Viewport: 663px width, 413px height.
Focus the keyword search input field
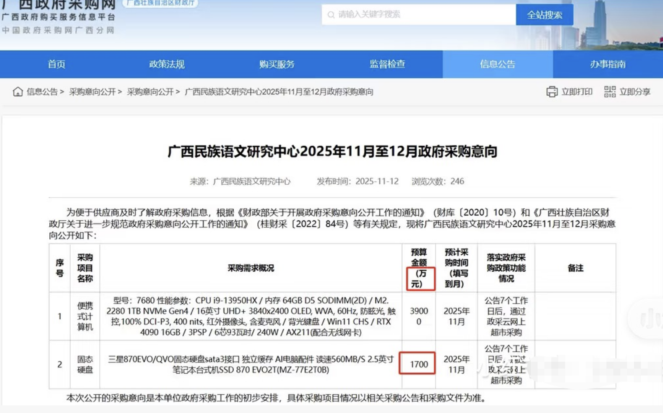click(x=421, y=15)
